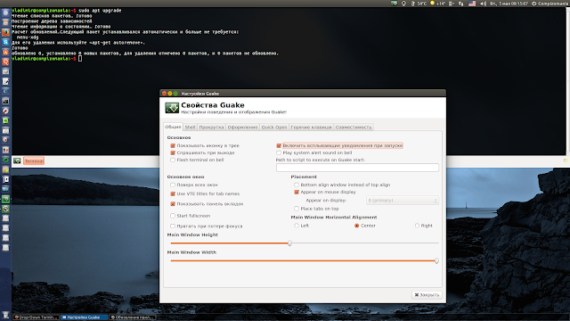Click the black terminal icon in the launcher
The width and height of the screenshot is (570, 321).
tap(5, 101)
